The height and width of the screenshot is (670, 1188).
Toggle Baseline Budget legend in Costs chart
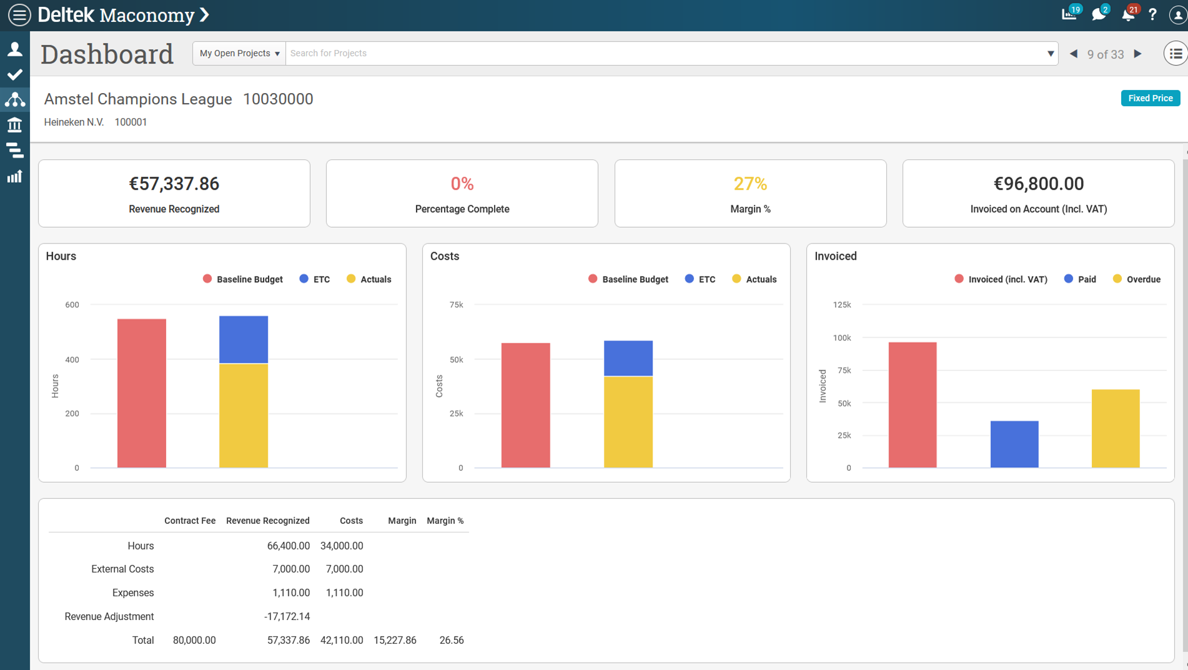[x=628, y=279]
